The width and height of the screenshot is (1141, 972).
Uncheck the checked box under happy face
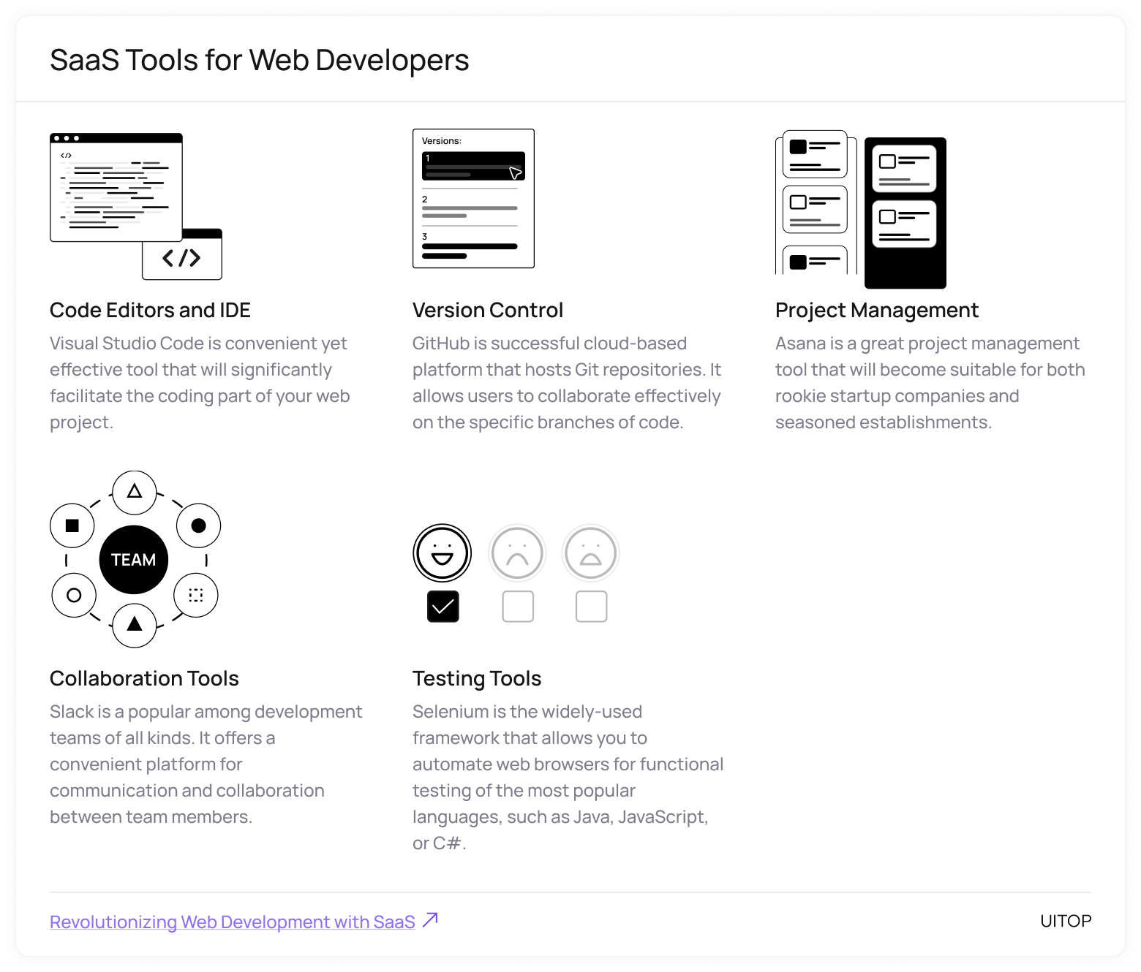click(x=443, y=607)
